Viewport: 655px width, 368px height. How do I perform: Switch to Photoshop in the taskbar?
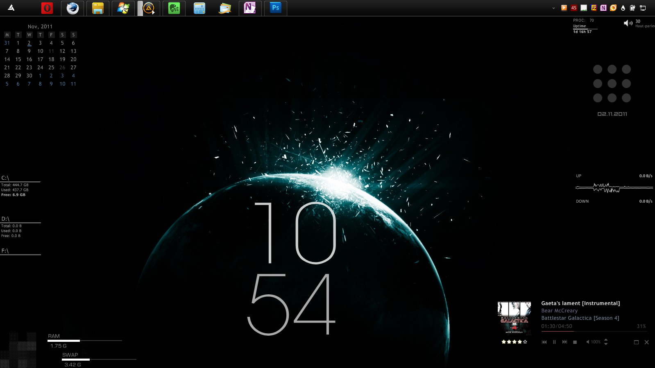tap(276, 8)
